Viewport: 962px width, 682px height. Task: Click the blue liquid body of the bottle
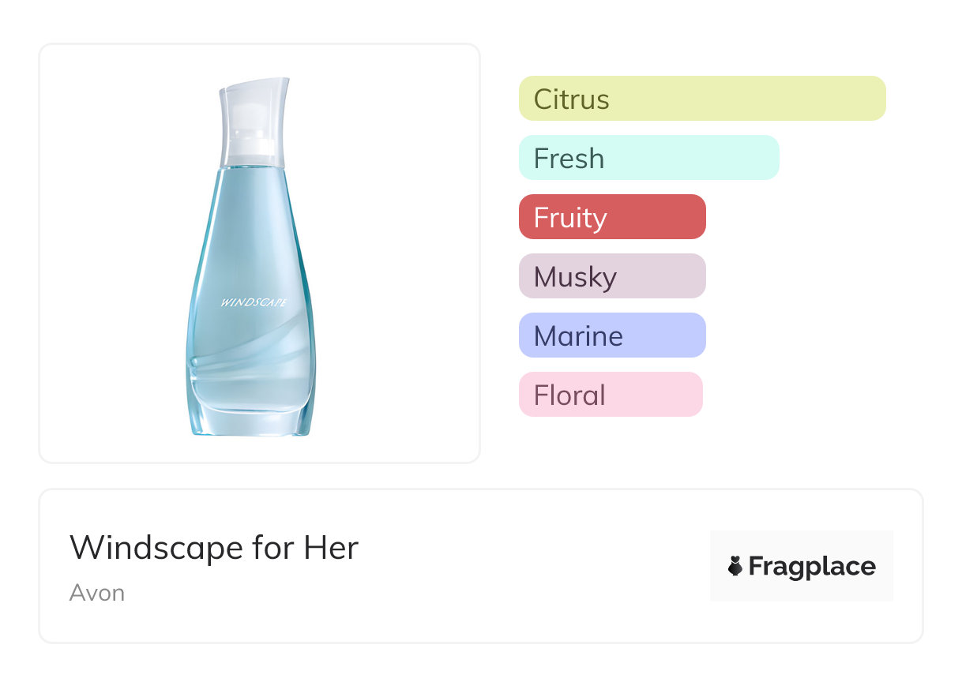point(251,237)
